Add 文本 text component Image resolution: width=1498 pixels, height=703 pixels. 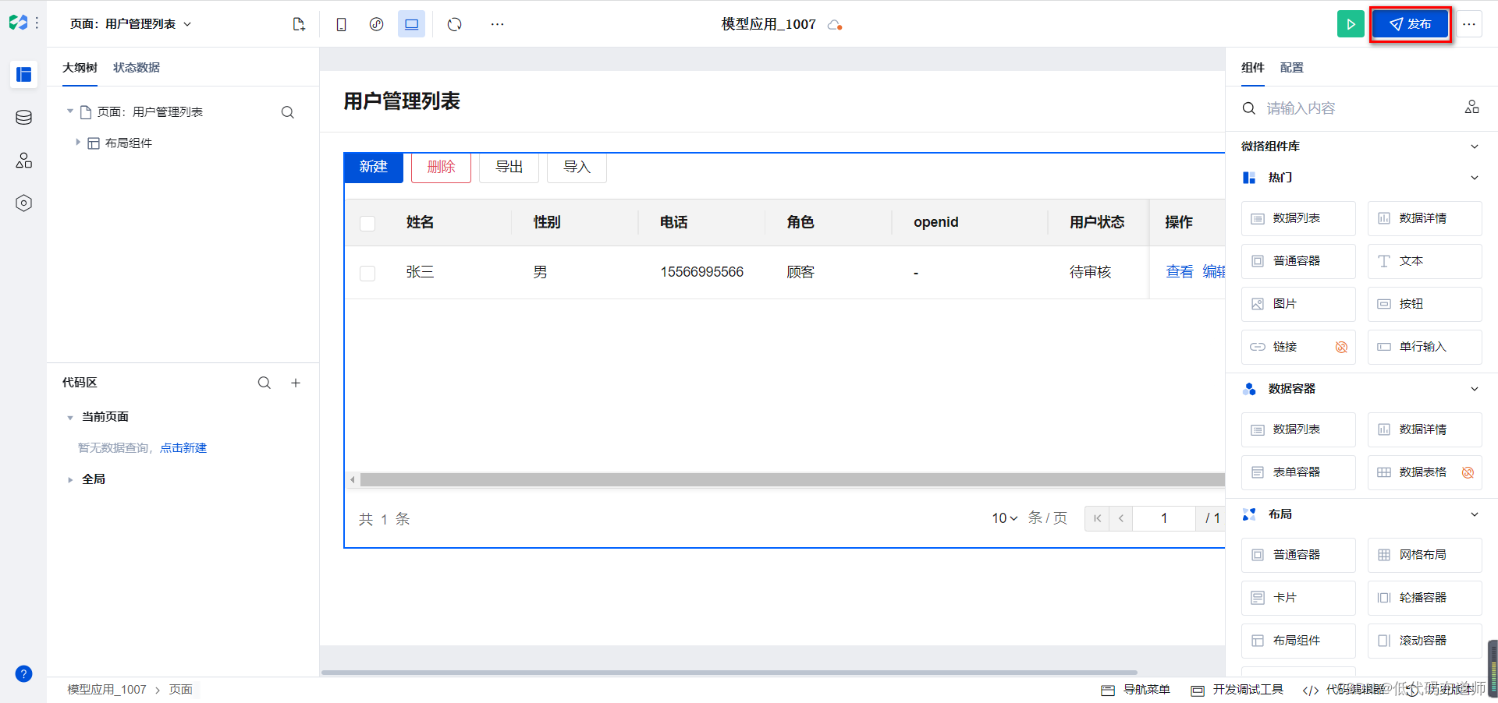1425,261
